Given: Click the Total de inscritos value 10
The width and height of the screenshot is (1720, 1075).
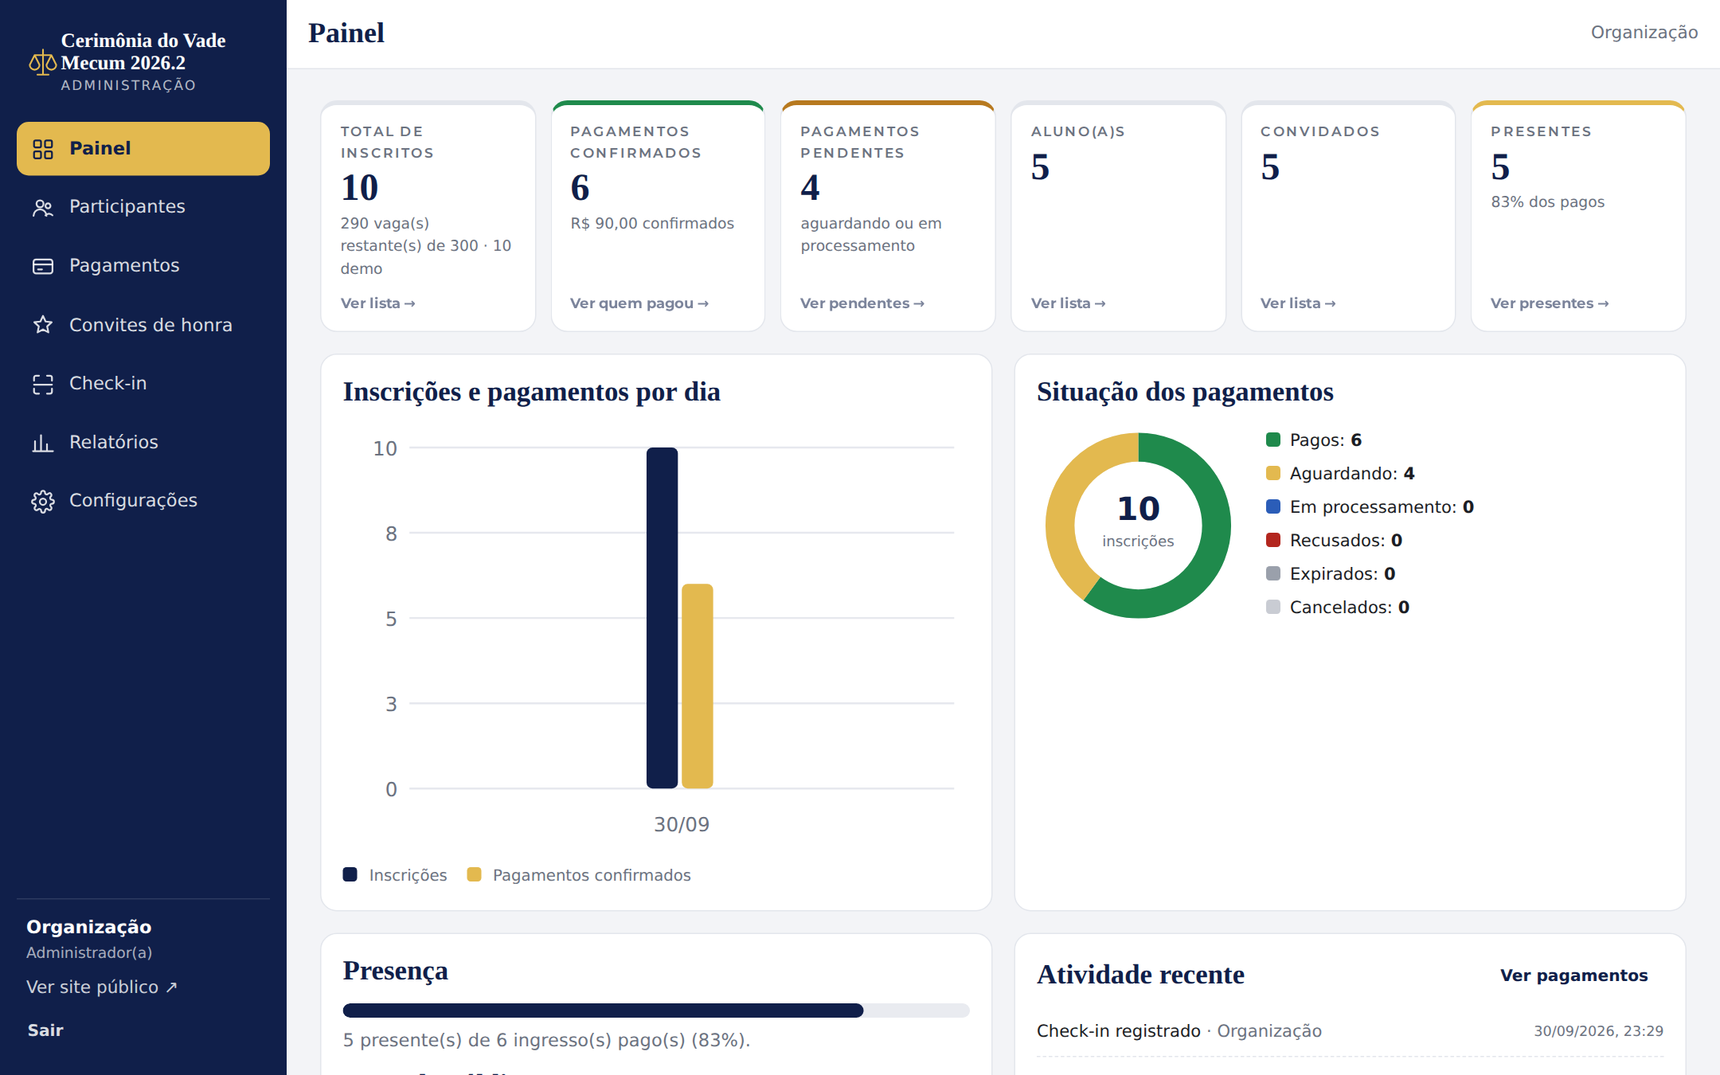Looking at the screenshot, I should pos(359,188).
